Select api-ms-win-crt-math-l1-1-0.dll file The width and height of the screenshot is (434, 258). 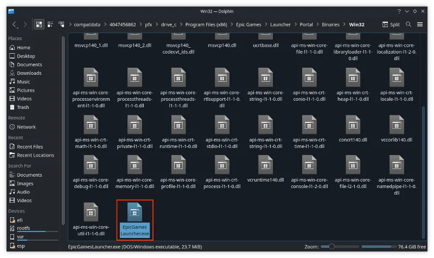pos(91,132)
